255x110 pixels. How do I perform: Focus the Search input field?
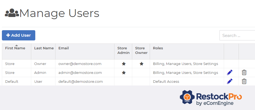(x=237, y=36)
